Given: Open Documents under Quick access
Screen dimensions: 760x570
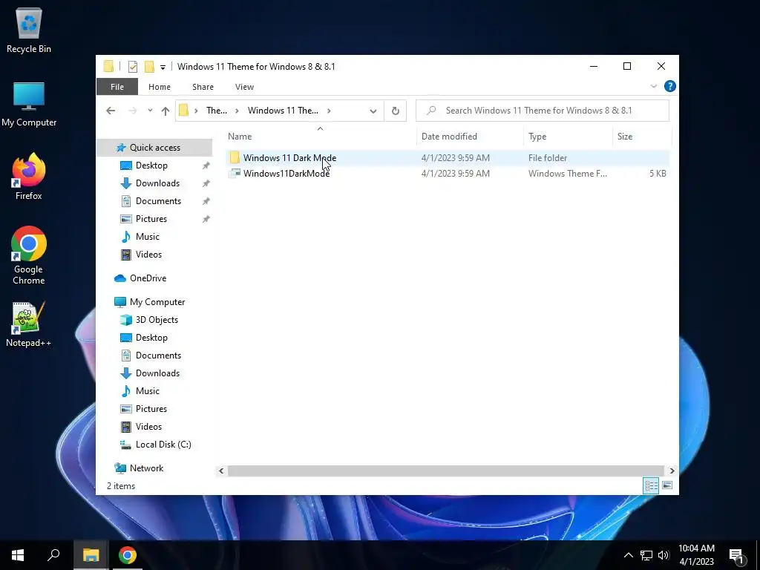Looking at the screenshot, I should (x=159, y=201).
